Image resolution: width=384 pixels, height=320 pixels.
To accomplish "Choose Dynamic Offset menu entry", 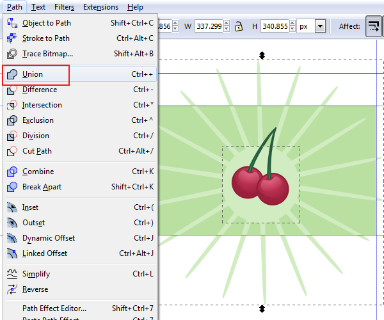I will pos(81,238).
